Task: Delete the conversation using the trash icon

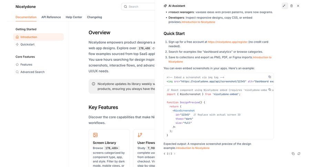Action: pyautogui.click(x=291, y=6)
